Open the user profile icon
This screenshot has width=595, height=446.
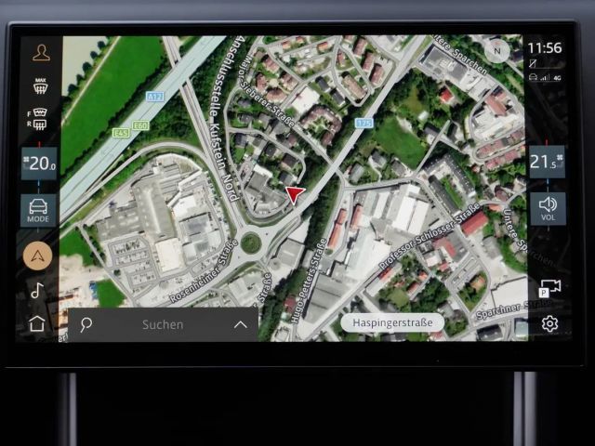pyautogui.click(x=41, y=52)
